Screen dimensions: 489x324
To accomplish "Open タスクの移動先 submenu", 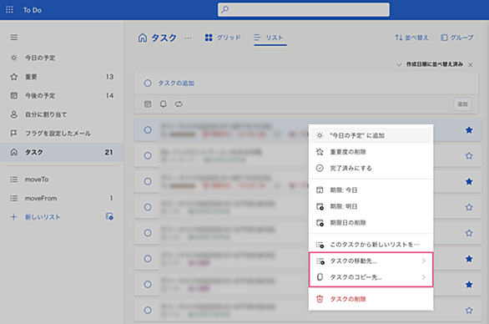I will click(371, 261).
